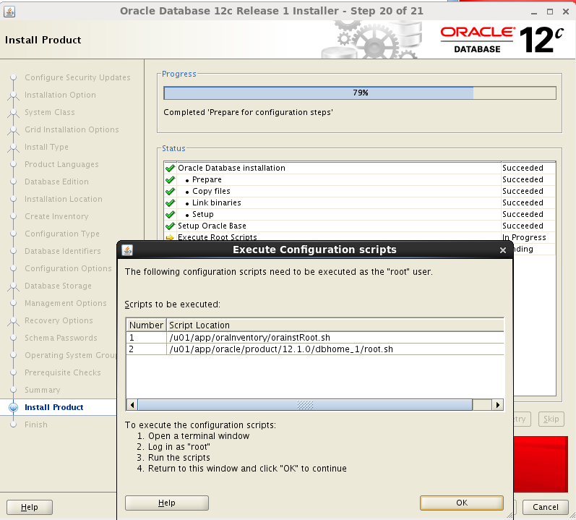Click the 79% progress bar
This screenshot has width=576, height=520.
pyautogui.click(x=360, y=93)
